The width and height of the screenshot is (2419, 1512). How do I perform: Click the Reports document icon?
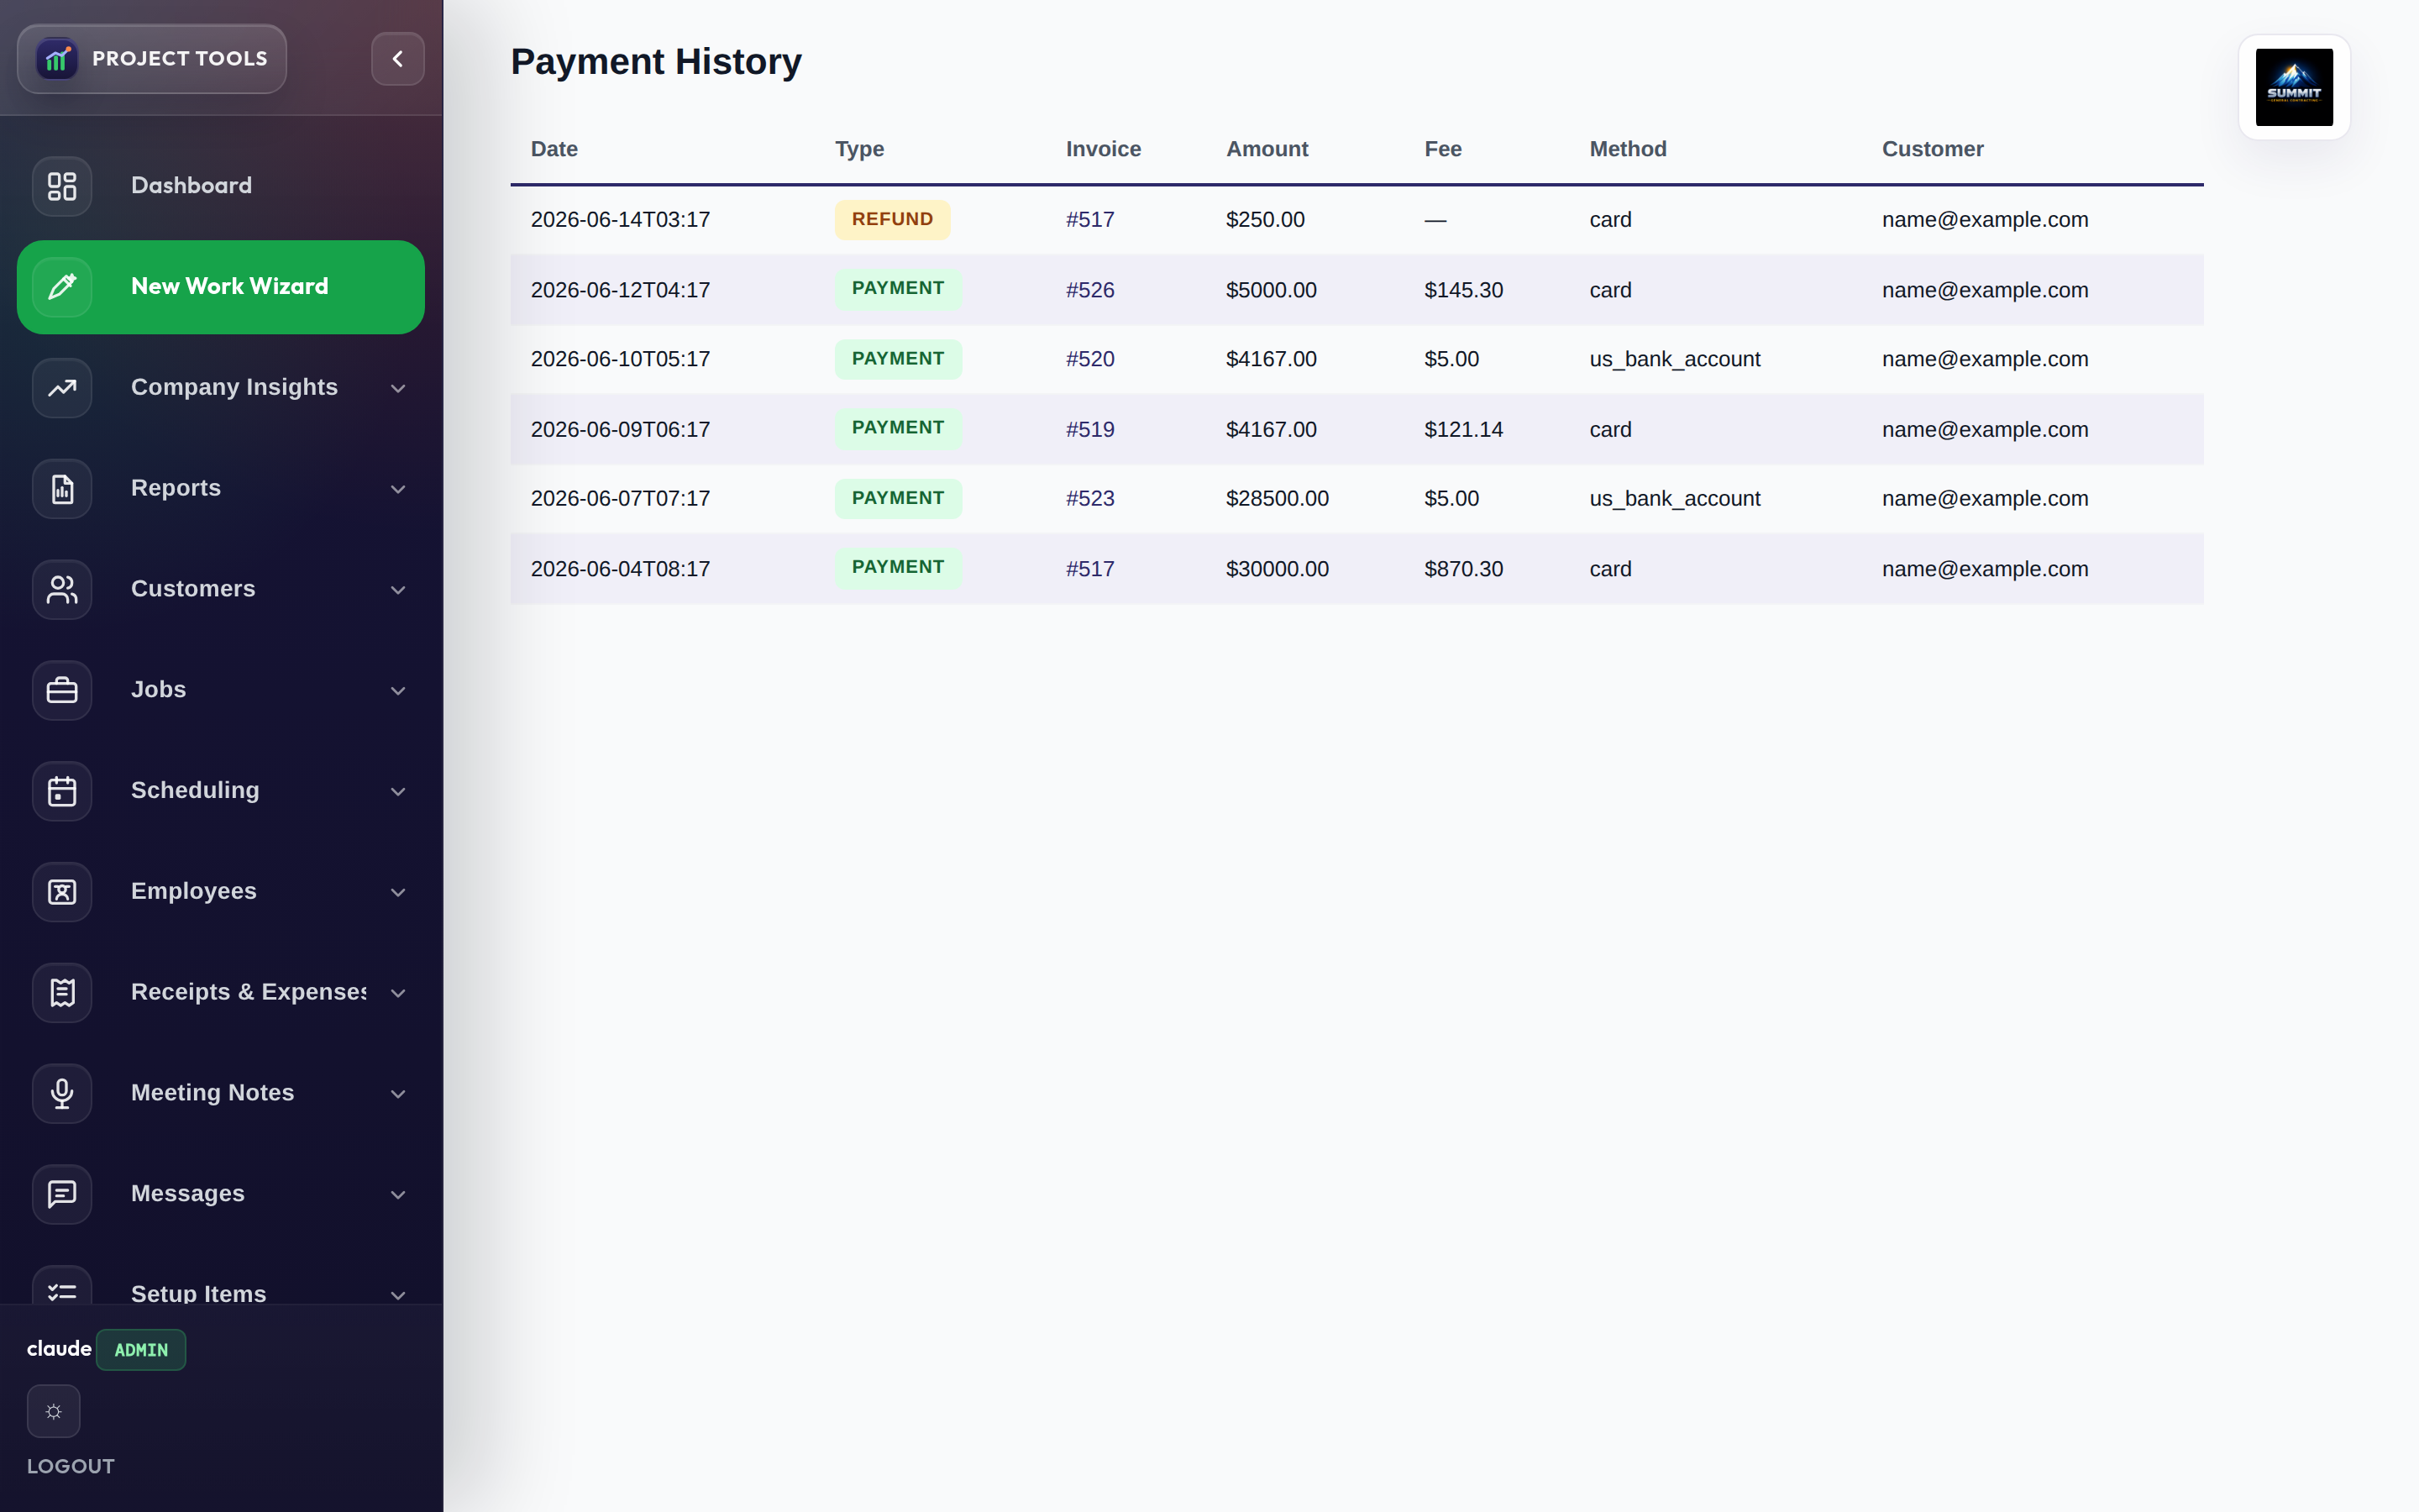[62, 489]
